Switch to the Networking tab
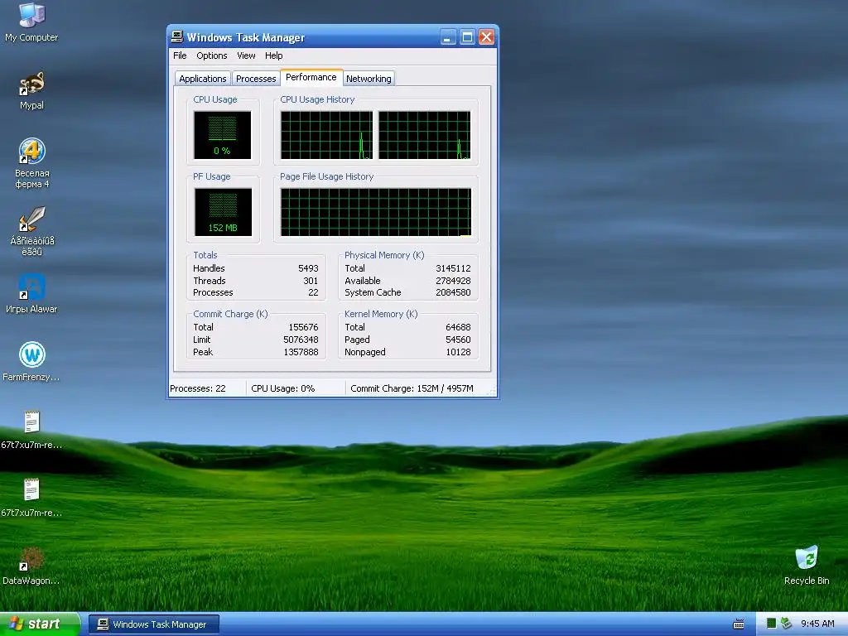Viewport: 848px width, 636px height. [369, 79]
